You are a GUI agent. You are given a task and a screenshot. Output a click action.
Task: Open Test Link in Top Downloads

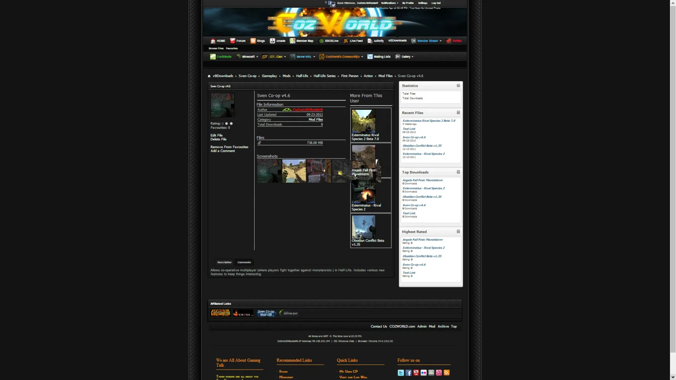[409, 213]
